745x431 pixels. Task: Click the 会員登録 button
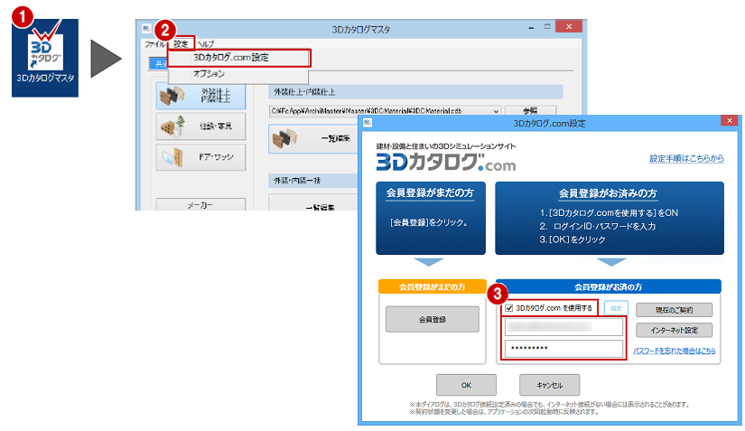(x=433, y=319)
